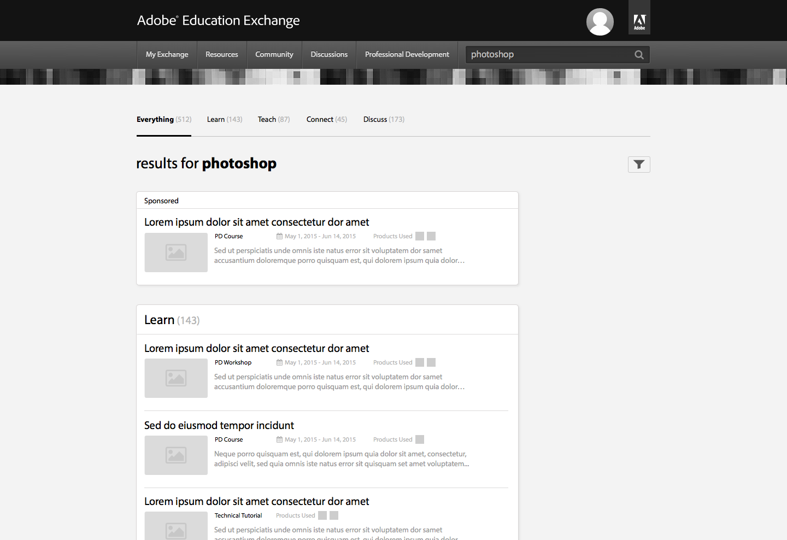This screenshot has height=540, width=787.
Task: Click second product icon in Sponsored result
Action: (431, 236)
